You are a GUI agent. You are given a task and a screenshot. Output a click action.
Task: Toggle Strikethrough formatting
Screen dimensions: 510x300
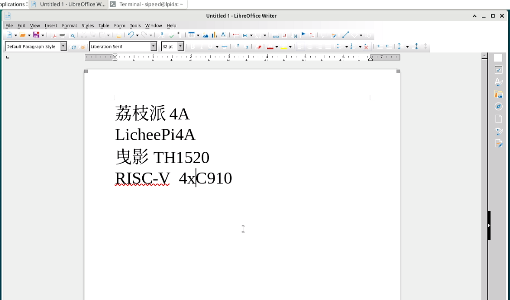[224, 47]
